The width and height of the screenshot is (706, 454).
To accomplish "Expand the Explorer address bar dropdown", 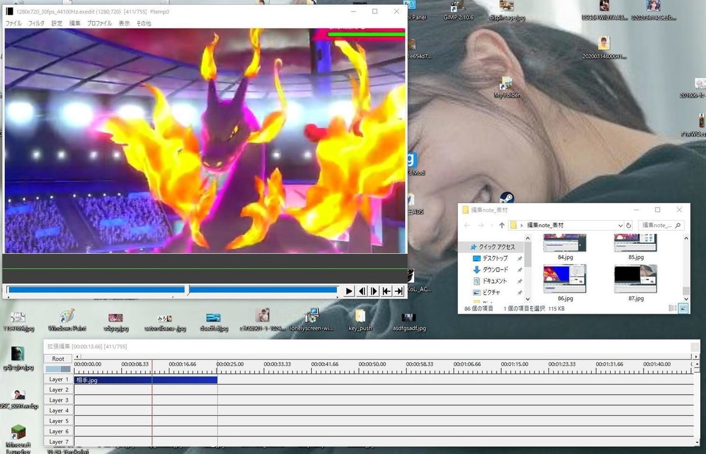I will 620,225.
